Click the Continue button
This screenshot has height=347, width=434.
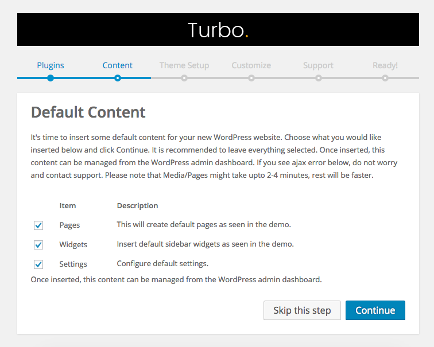[375, 310]
